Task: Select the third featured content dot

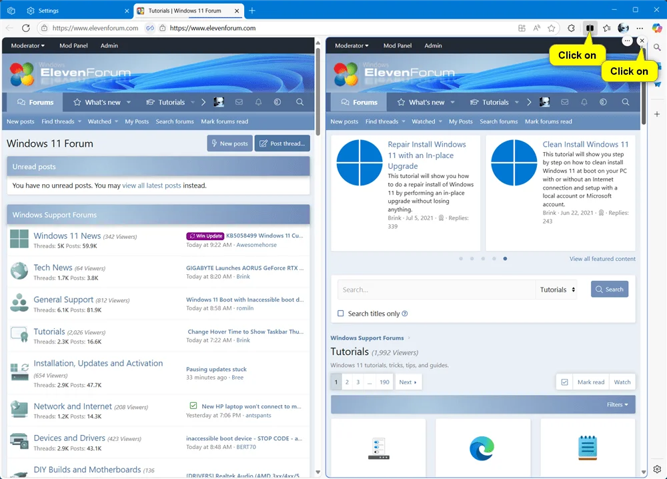Action: pyautogui.click(x=483, y=259)
